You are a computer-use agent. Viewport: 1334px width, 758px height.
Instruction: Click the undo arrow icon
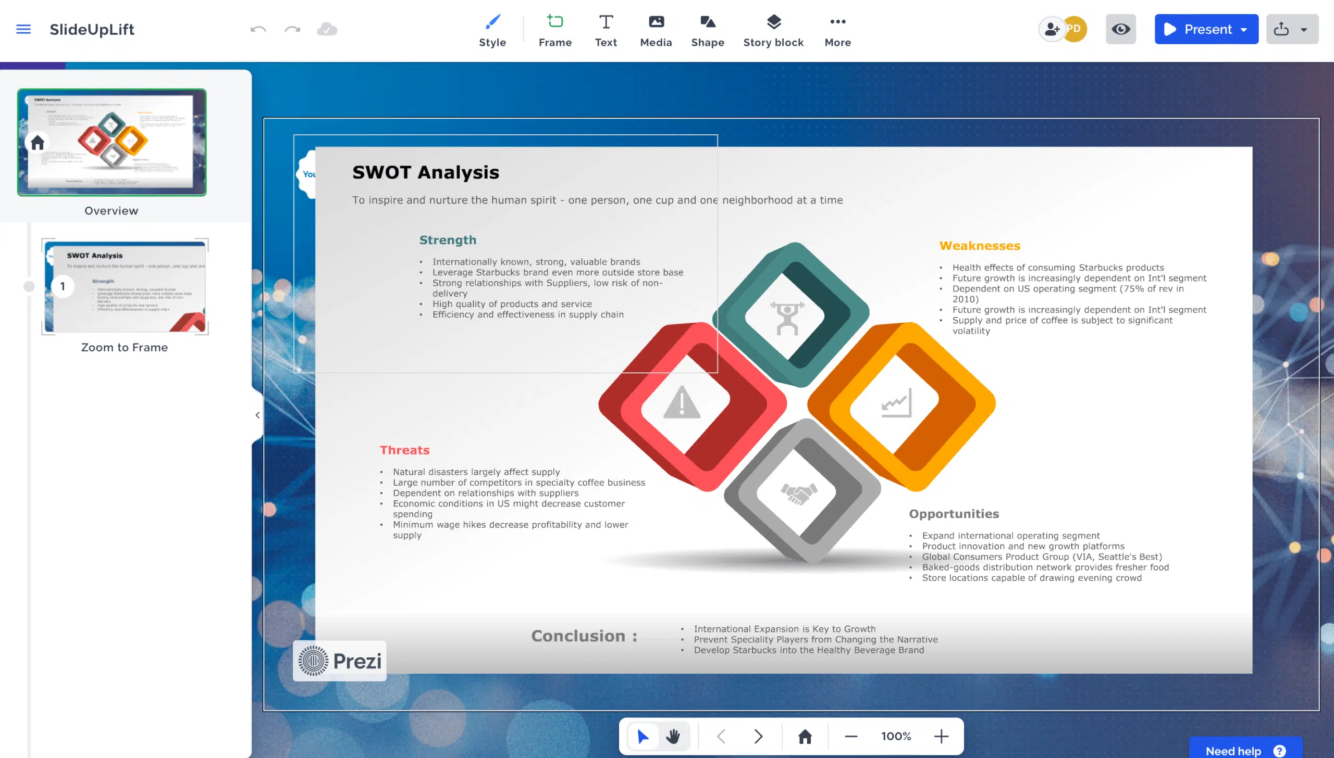pyautogui.click(x=258, y=29)
